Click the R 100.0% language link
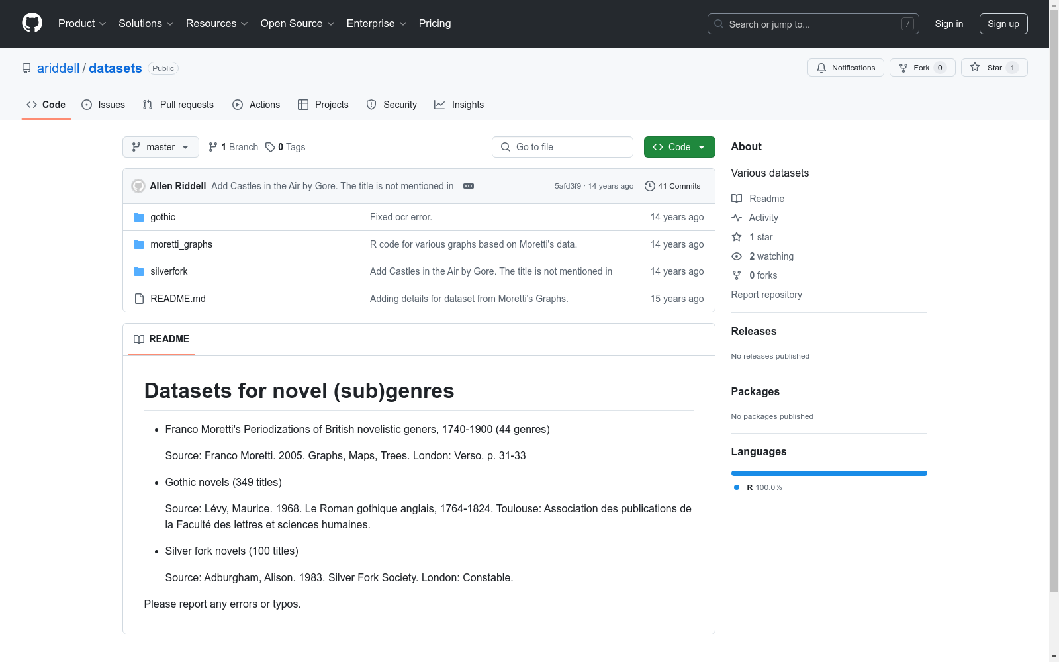 coord(759,487)
